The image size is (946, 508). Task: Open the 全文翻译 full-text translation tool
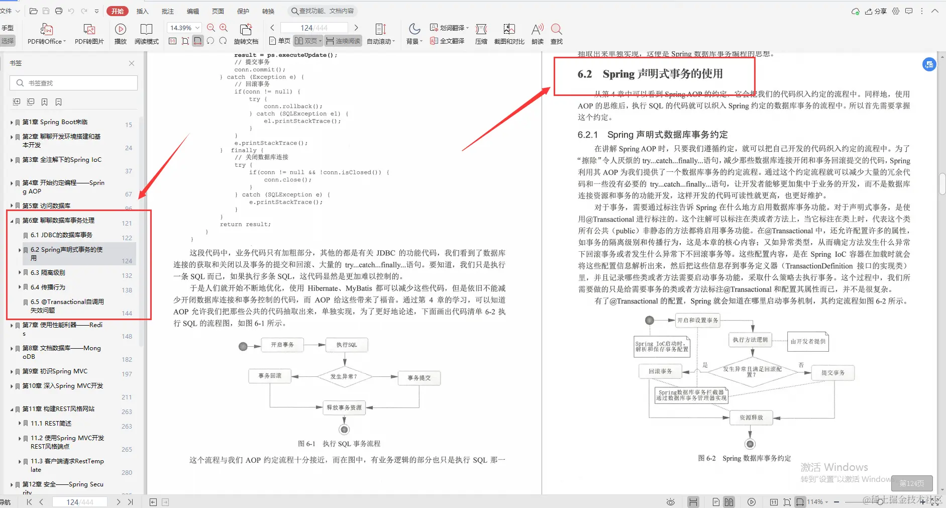447,41
